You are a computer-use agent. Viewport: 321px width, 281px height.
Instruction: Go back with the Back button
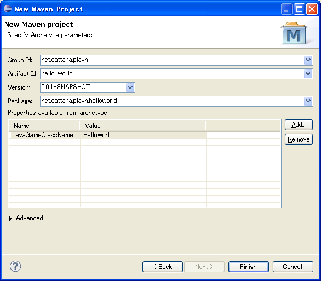coord(163,267)
